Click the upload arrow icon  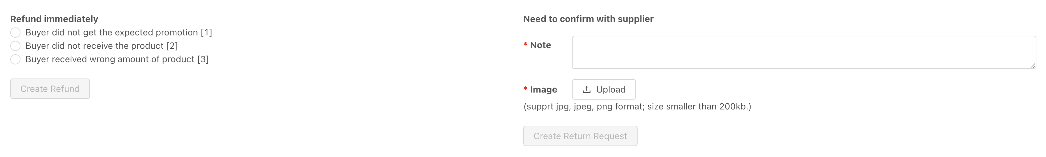pyautogui.click(x=586, y=89)
